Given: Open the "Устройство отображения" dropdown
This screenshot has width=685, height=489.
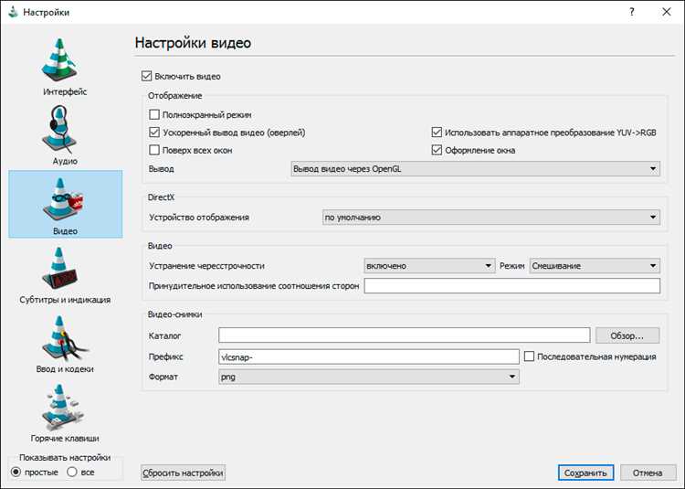Looking at the screenshot, I should (x=490, y=218).
